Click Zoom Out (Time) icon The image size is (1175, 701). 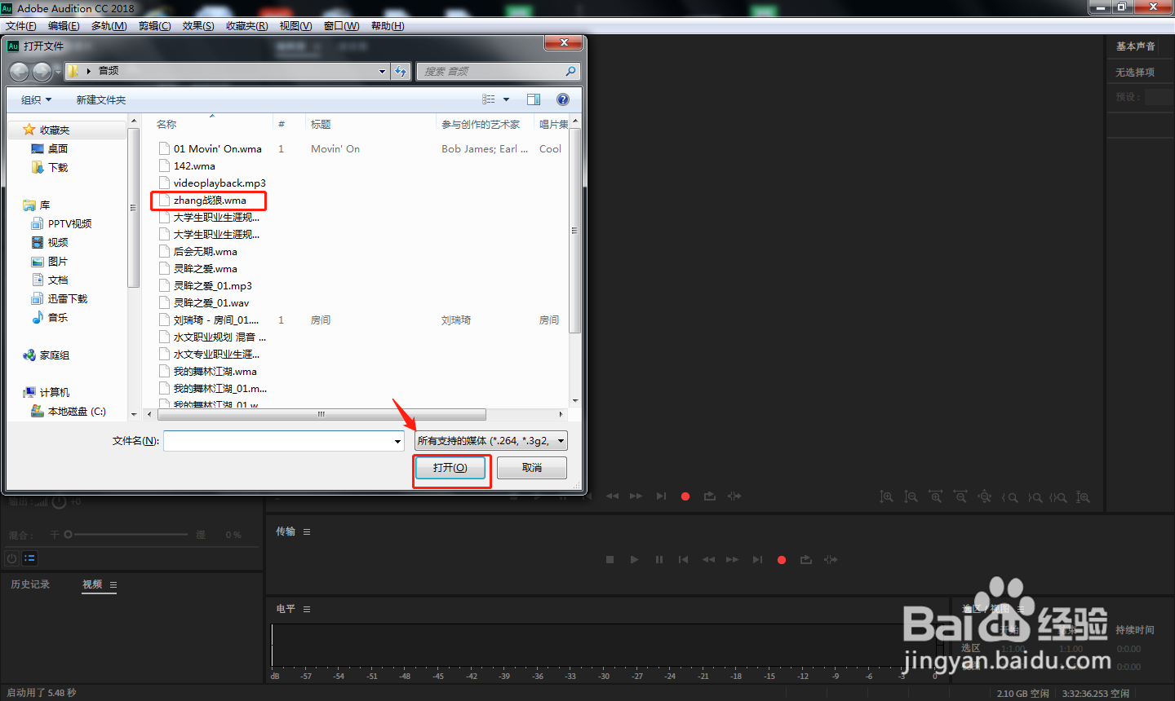tap(960, 496)
